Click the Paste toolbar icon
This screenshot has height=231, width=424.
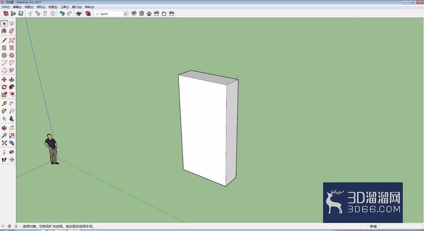(45, 14)
